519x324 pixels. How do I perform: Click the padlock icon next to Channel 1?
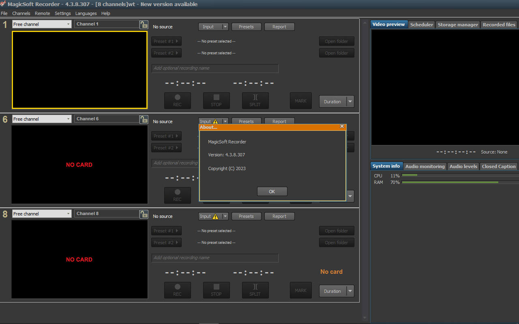[144, 24]
